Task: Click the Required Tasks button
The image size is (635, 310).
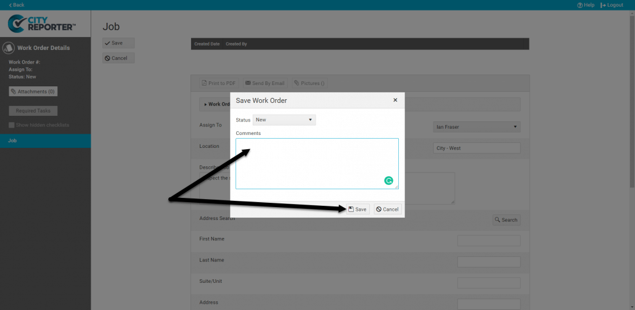Action: click(x=33, y=111)
